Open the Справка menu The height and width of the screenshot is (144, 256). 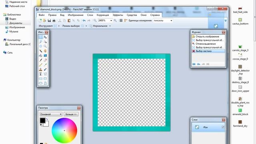pos(155,15)
